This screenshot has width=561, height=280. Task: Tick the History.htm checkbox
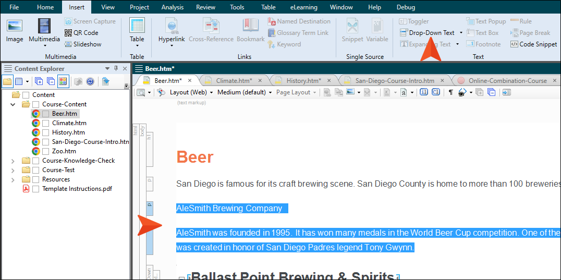click(45, 132)
